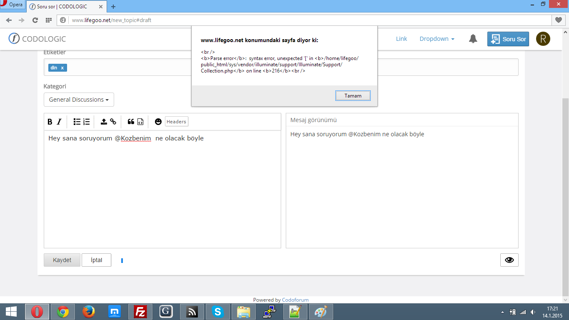Screen dimensions: 569x320
Task: Open the Dropdown menu in navbar
Action: (437, 39)
